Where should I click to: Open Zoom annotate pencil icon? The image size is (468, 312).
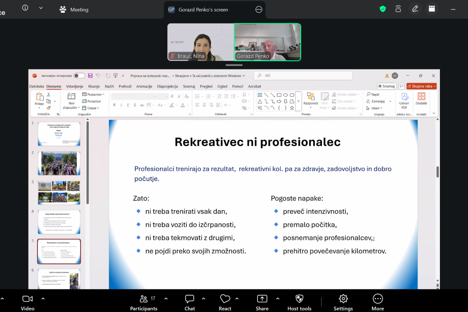tap(415, 9)
